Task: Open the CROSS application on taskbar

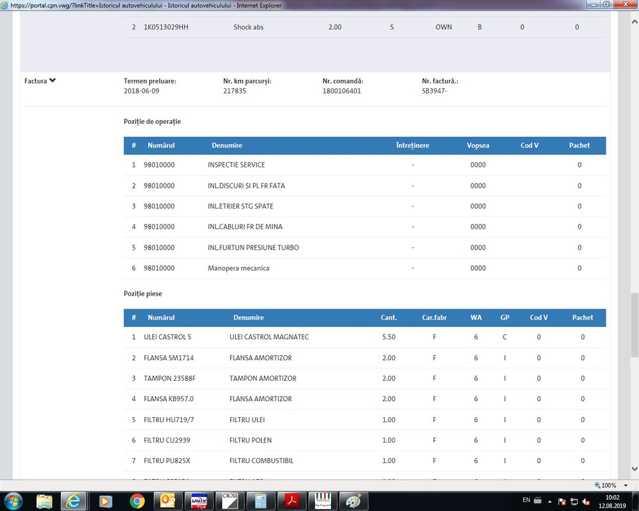Action: point(229,501)
